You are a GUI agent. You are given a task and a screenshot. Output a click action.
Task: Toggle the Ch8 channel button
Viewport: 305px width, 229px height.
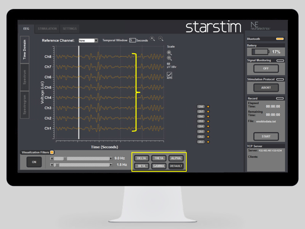[201, 106]
